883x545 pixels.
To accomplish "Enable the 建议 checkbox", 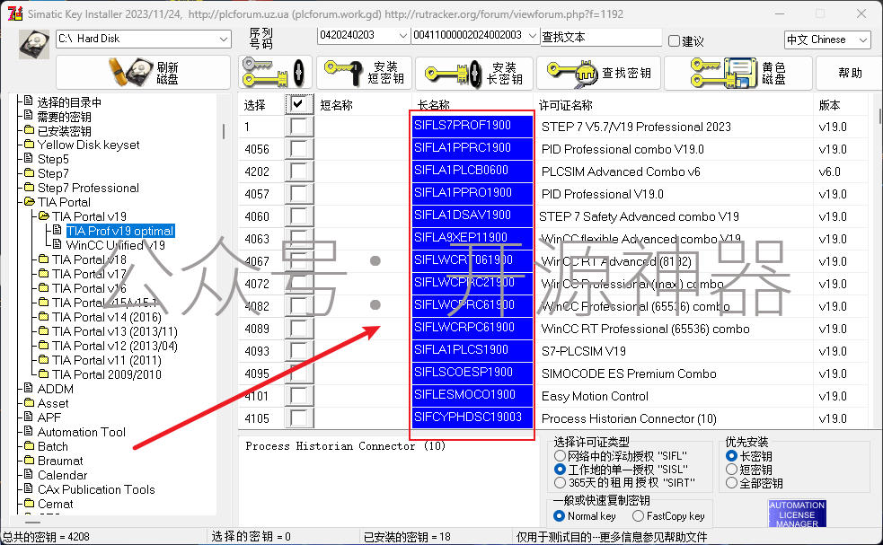I will [x=674, y=40].
